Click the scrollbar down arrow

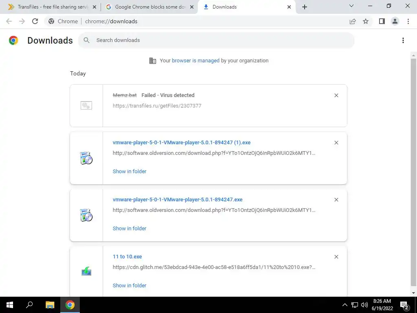point(413,293)
